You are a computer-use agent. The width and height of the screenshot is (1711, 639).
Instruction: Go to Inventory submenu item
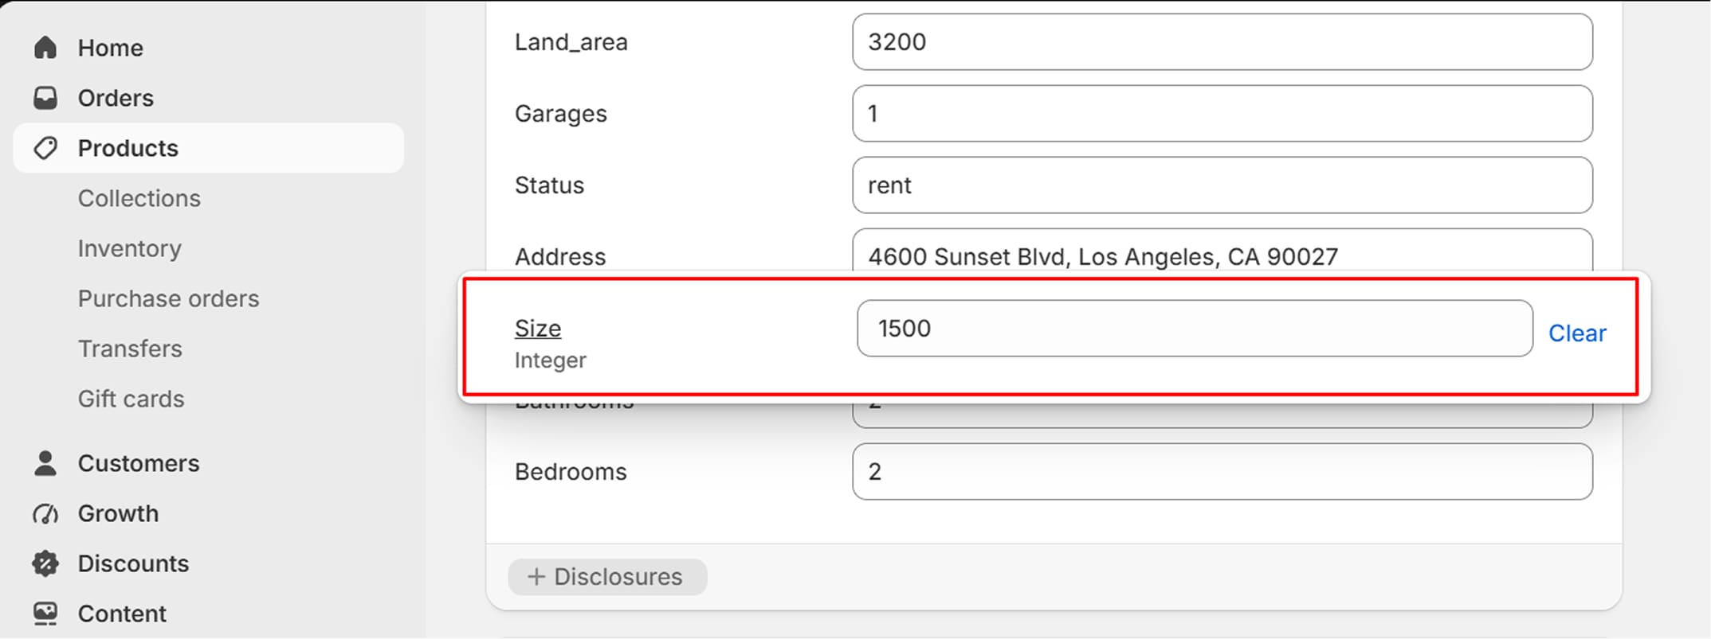click(x=130, y=248)
